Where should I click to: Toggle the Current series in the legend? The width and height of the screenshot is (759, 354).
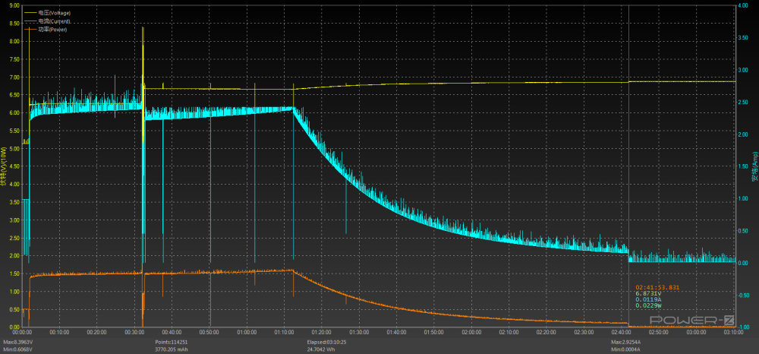[x=53, y=21]
